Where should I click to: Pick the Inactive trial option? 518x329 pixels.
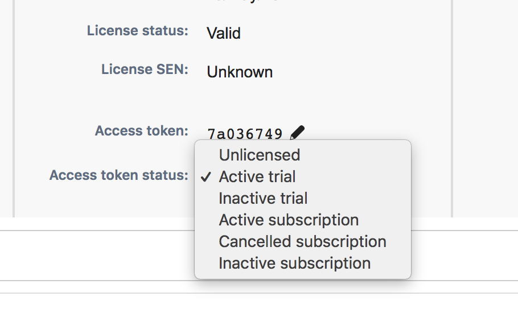[x=263, y=198]
